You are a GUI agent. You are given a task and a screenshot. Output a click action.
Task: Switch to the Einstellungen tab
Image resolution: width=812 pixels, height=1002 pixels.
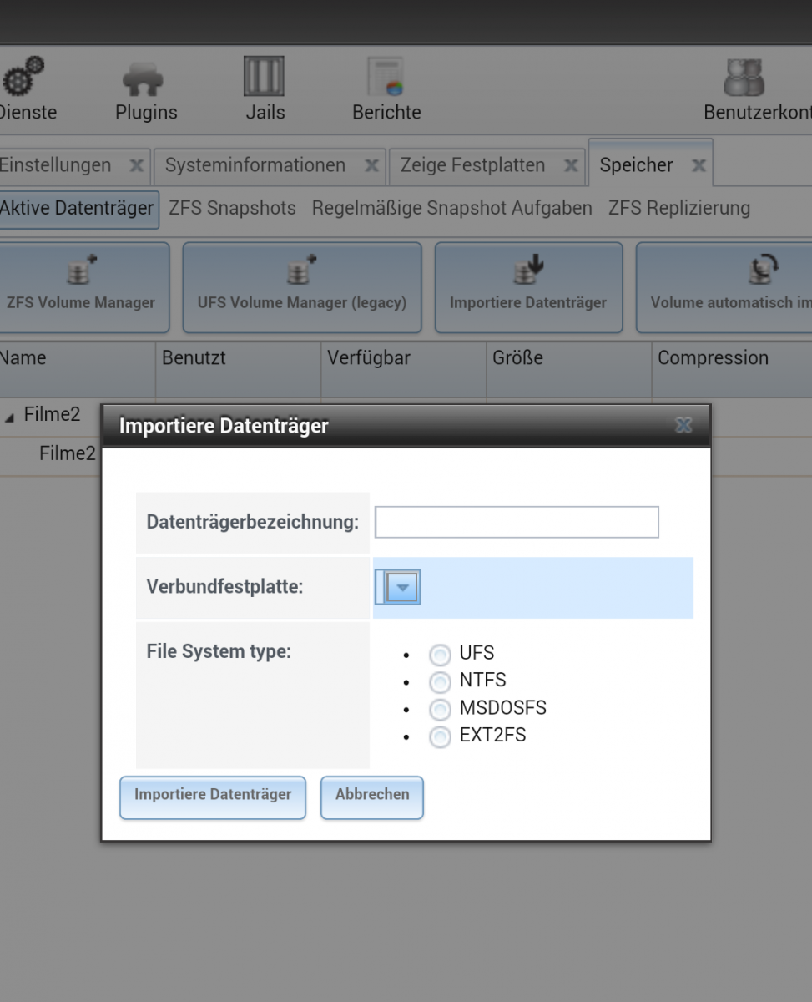point(55,165)
